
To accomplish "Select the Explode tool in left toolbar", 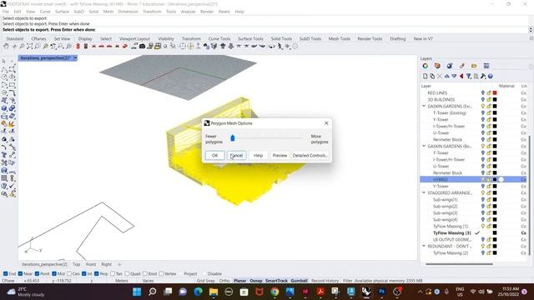I will pos(12,124).
